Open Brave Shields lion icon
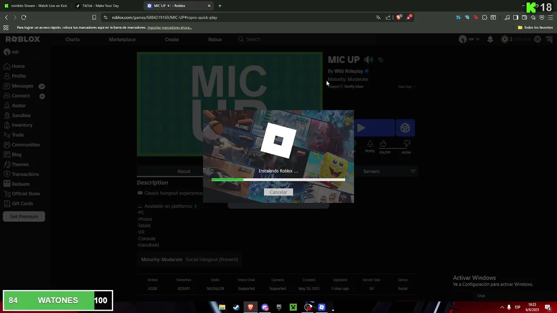557x313 pixels. pos(399,17)
